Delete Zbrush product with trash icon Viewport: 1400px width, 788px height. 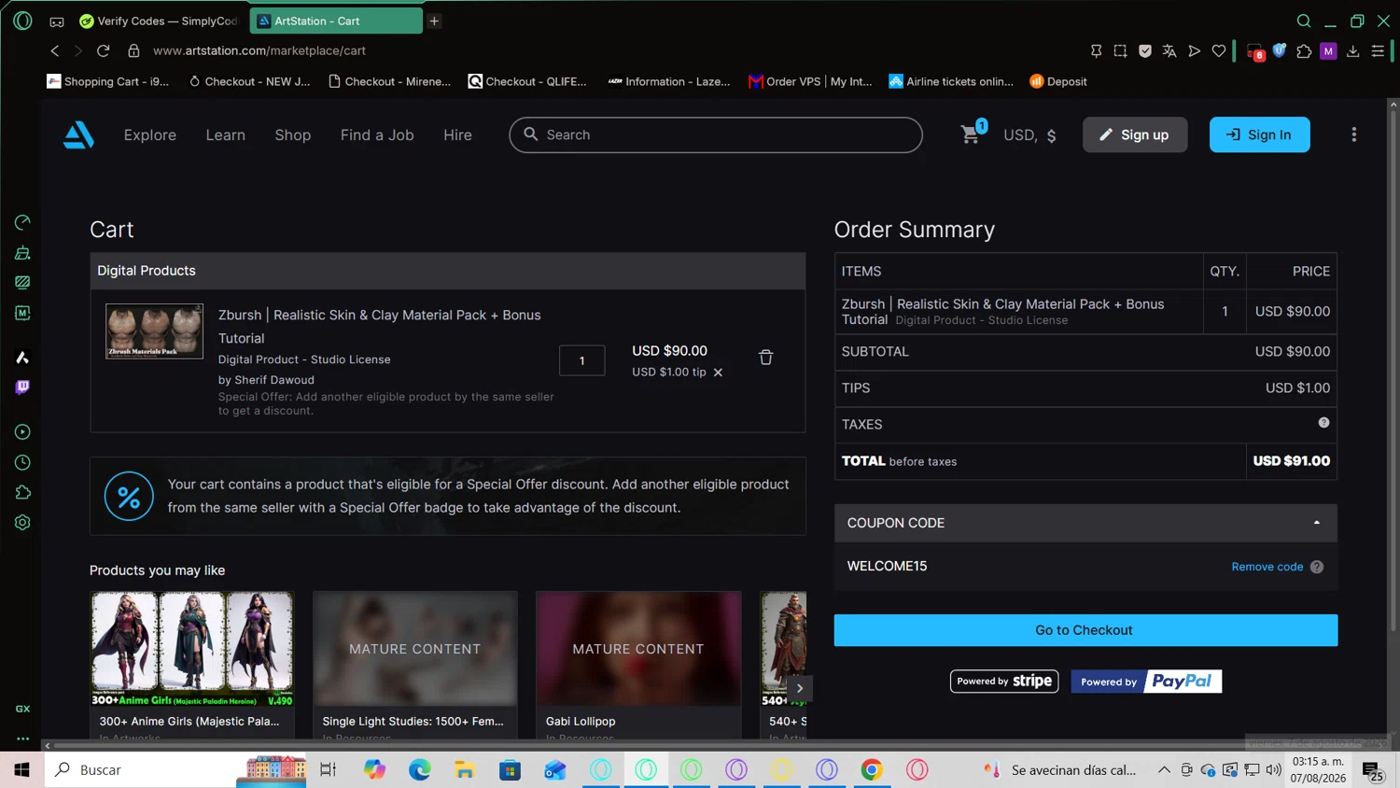[x=765, y=358]
